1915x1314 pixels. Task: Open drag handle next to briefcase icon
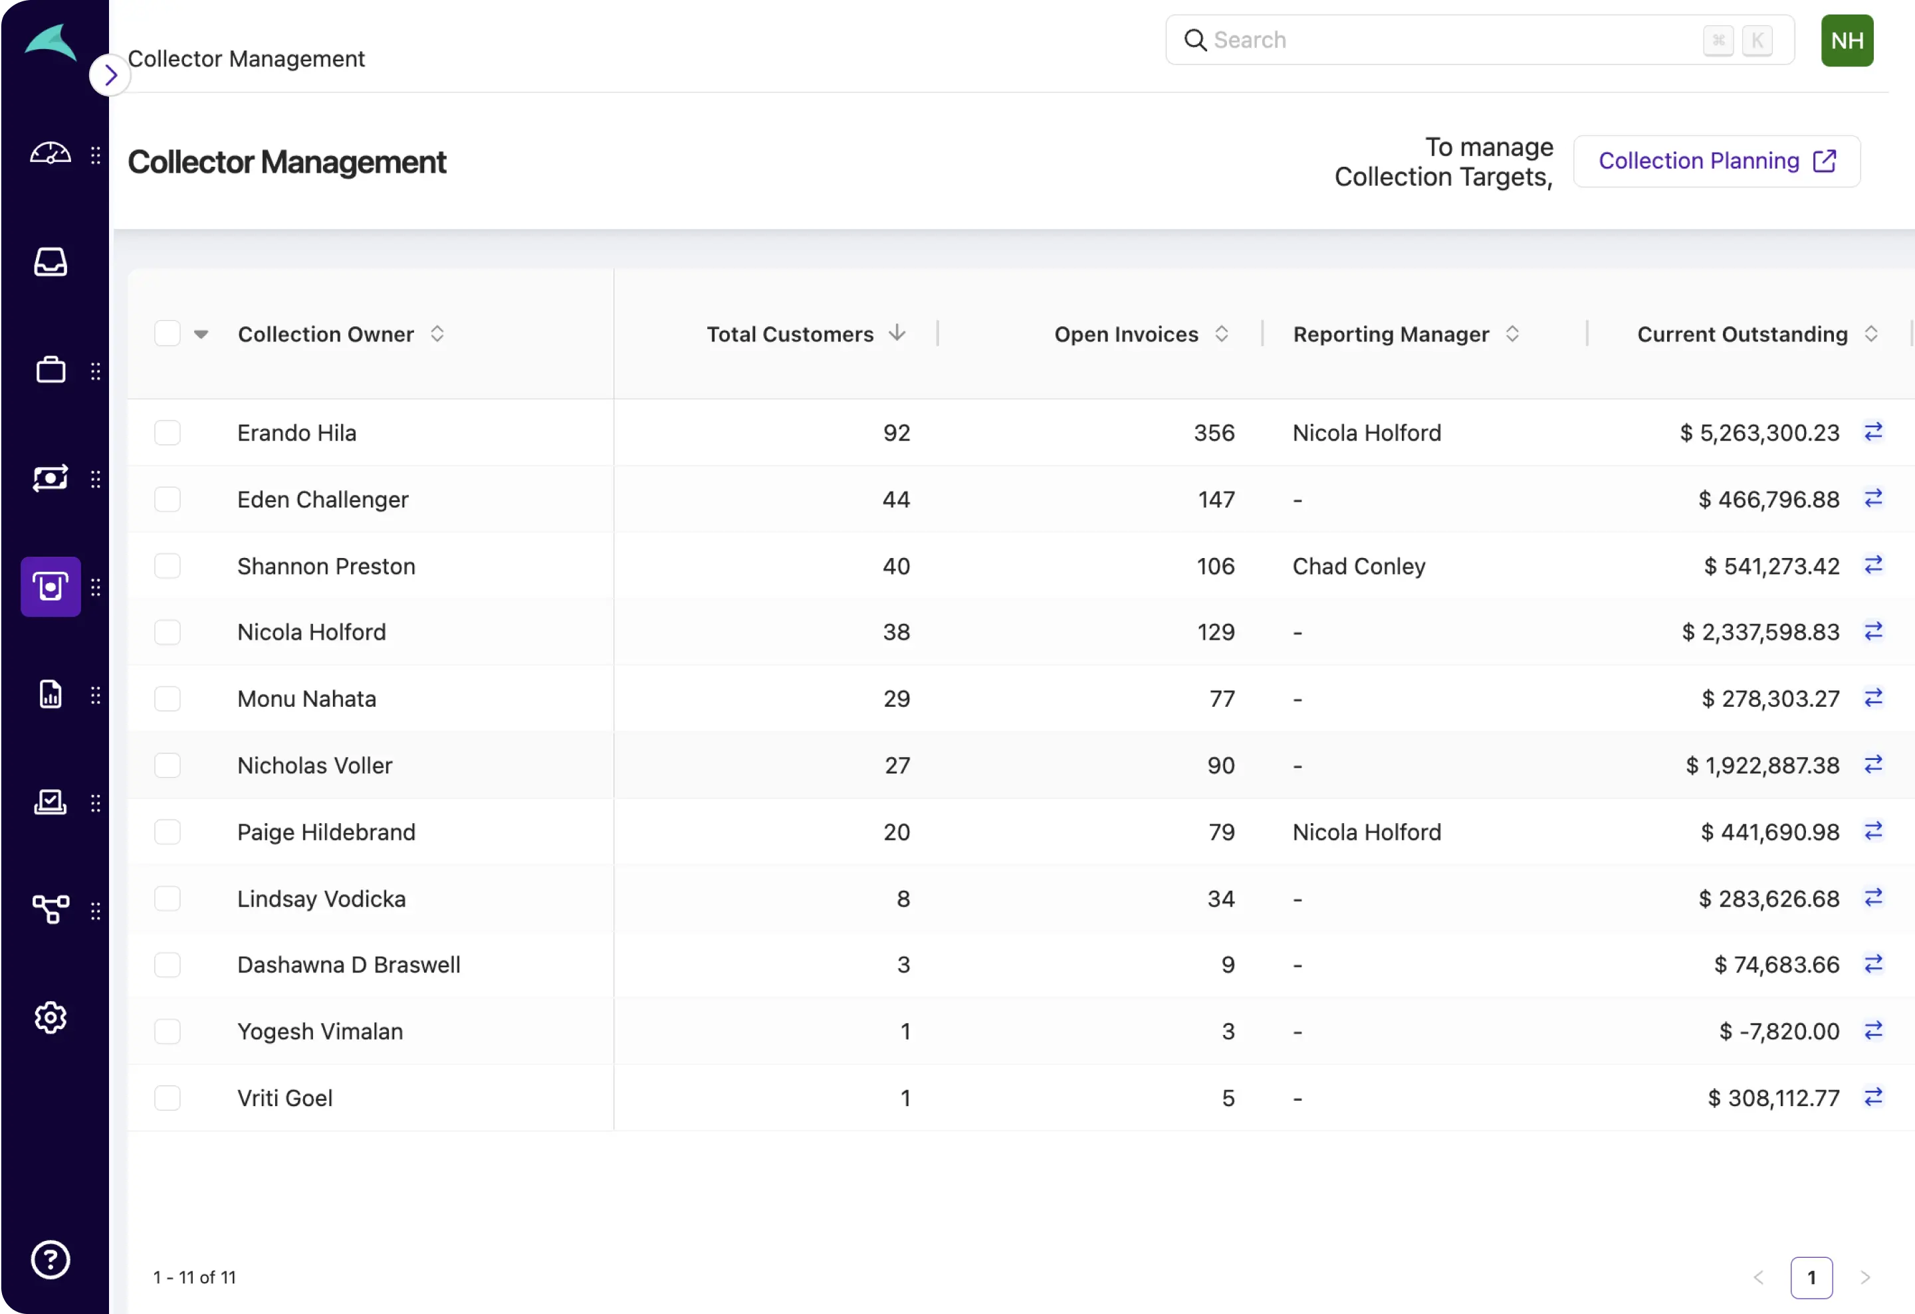tap(96, 371)
